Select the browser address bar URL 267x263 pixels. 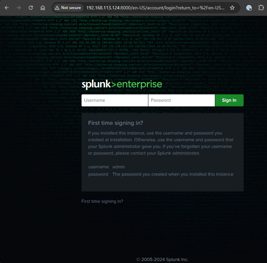click(155, 8)
